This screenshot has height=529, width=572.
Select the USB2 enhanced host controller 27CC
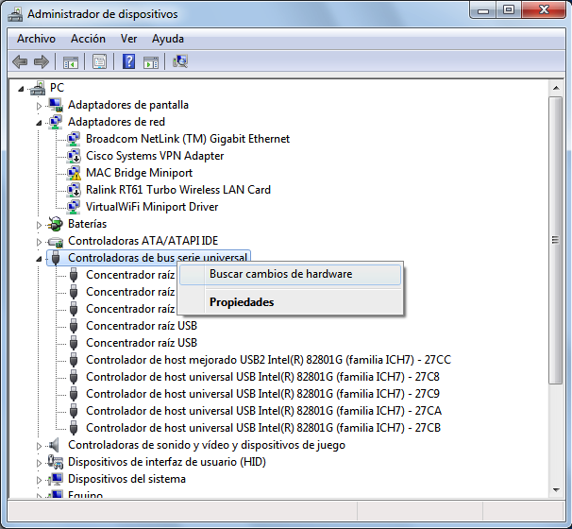tap(268, 360)
